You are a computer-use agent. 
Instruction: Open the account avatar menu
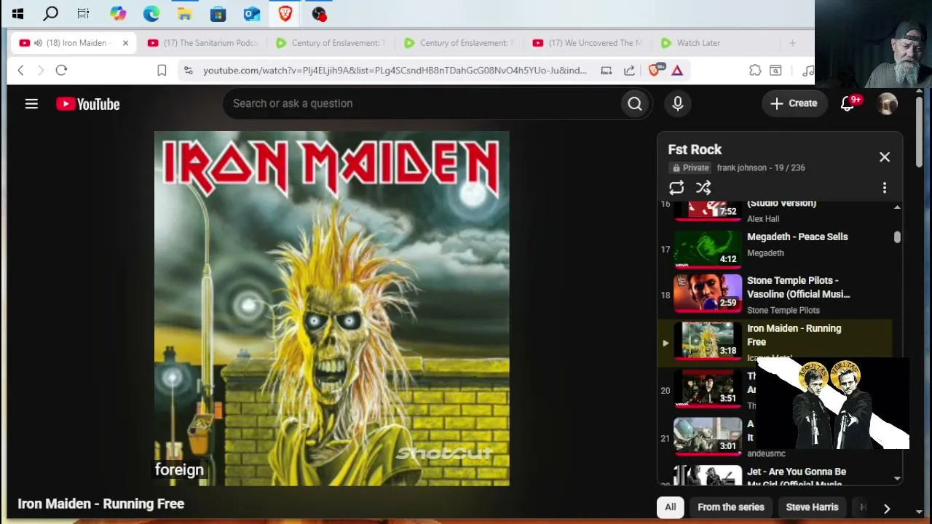pyautogui.click(x=887, y=103)
